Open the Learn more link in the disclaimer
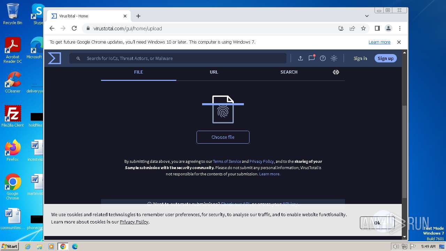The height and width of the screenshot is (251, 446). click(x=269, y=174)
